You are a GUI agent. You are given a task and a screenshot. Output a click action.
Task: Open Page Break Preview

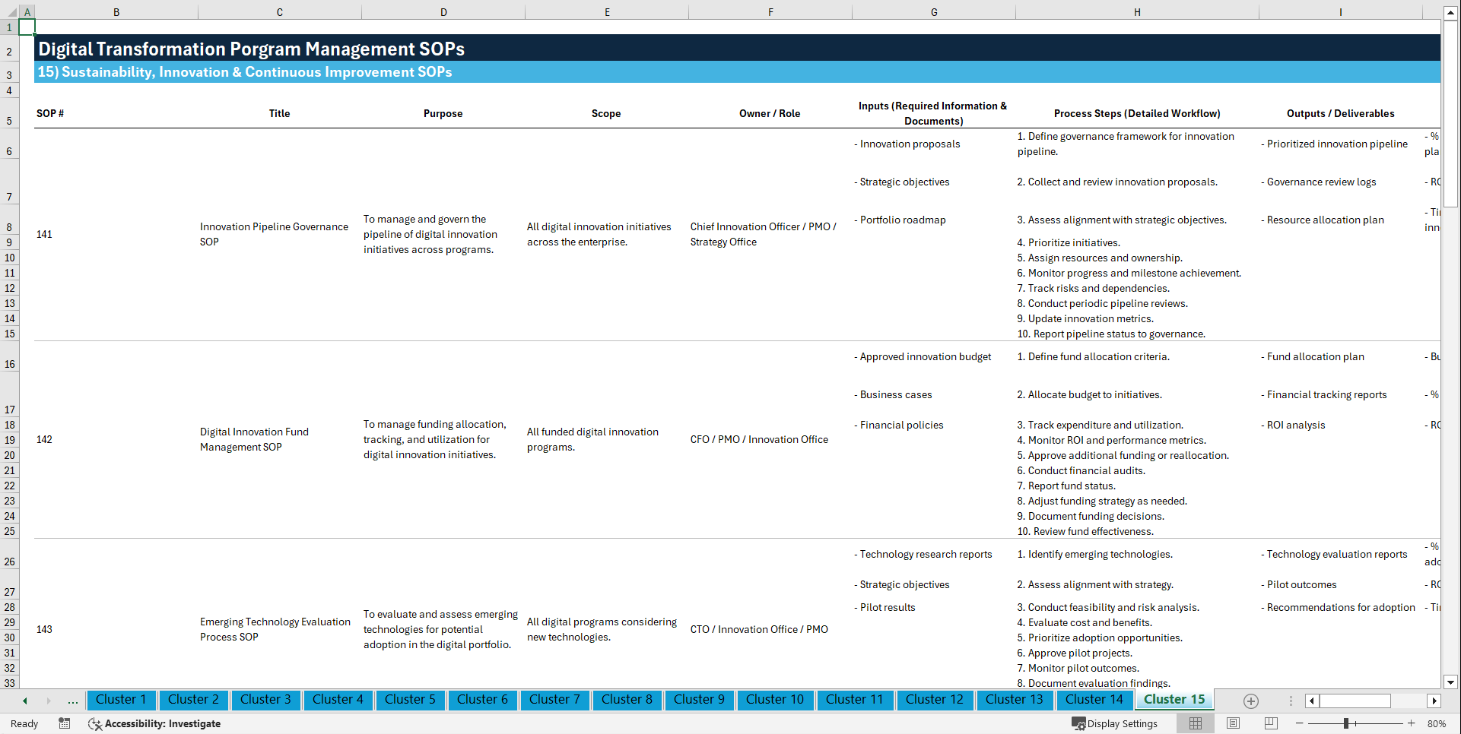tap(1271, 723)
